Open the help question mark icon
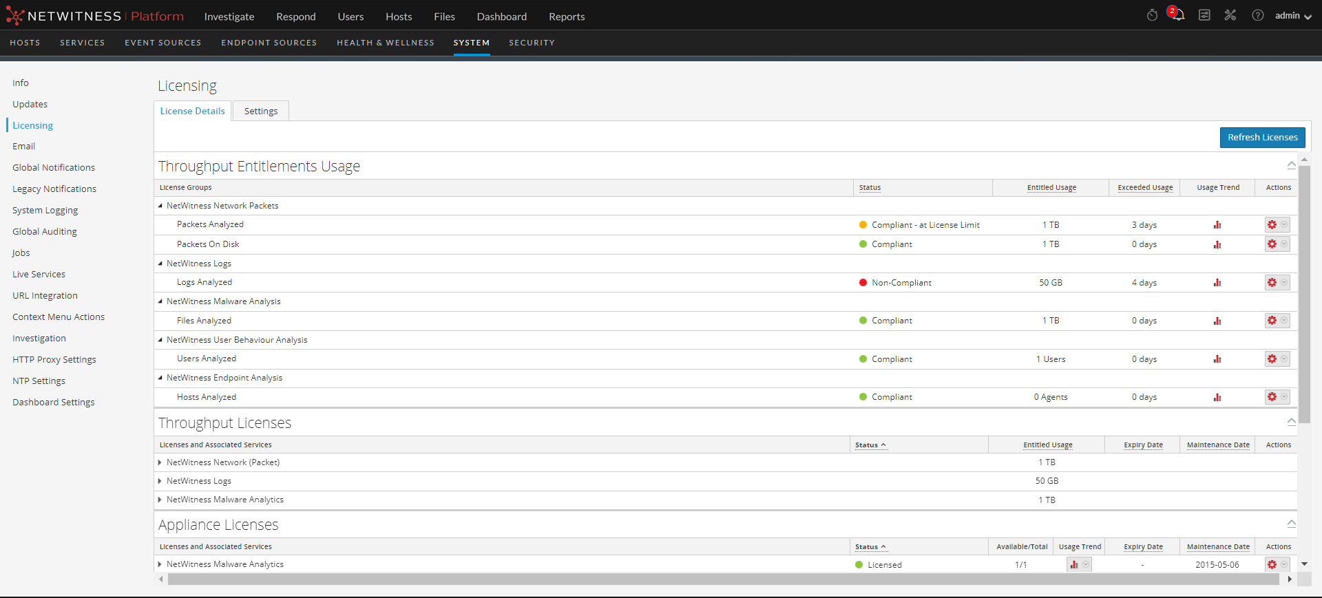This screenshot has height=598, width=1322. pyautogui.click(x=1257, y=15)
